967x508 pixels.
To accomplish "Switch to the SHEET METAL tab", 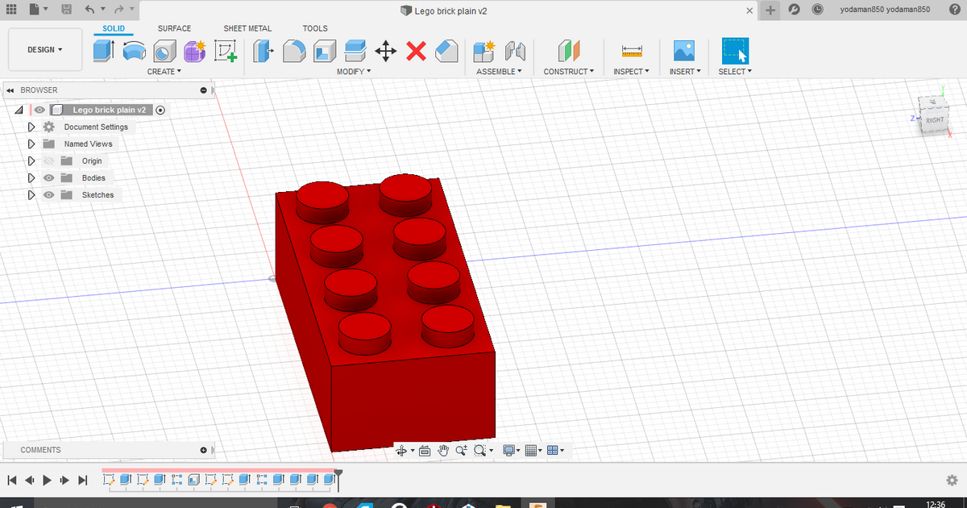I will 247,28.
